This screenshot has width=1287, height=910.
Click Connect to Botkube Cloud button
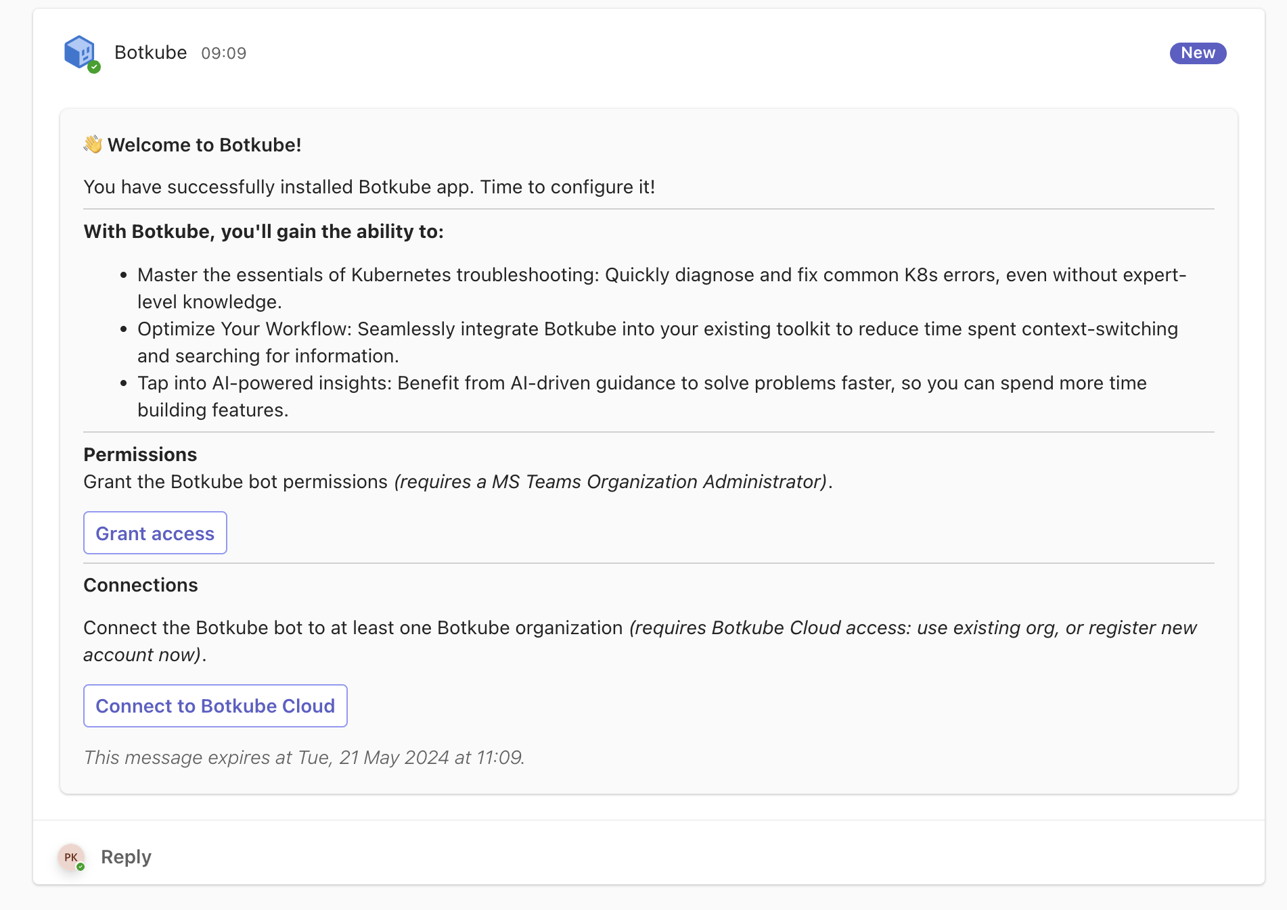click(x=215, y=706)
